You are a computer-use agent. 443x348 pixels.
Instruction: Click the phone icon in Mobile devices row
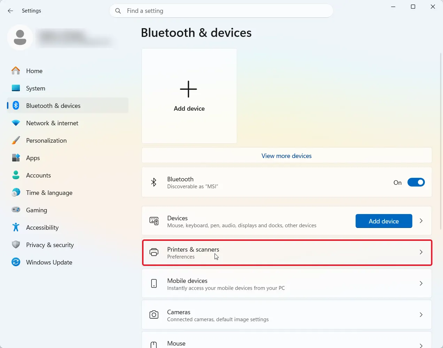154,284
